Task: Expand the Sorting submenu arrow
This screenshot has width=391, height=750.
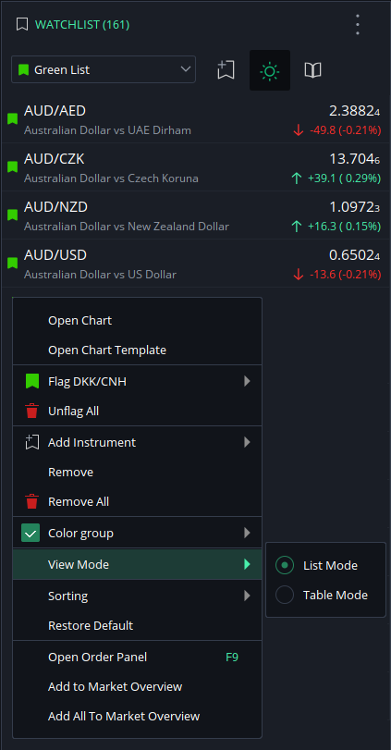Action: (247, 596)
